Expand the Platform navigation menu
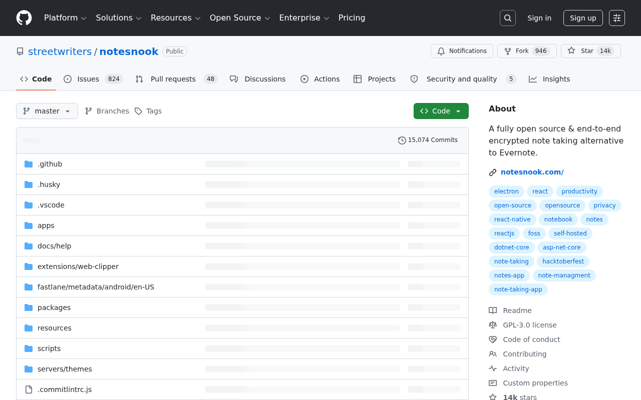Viewport: 641px width, 400px height. [65, 18]
